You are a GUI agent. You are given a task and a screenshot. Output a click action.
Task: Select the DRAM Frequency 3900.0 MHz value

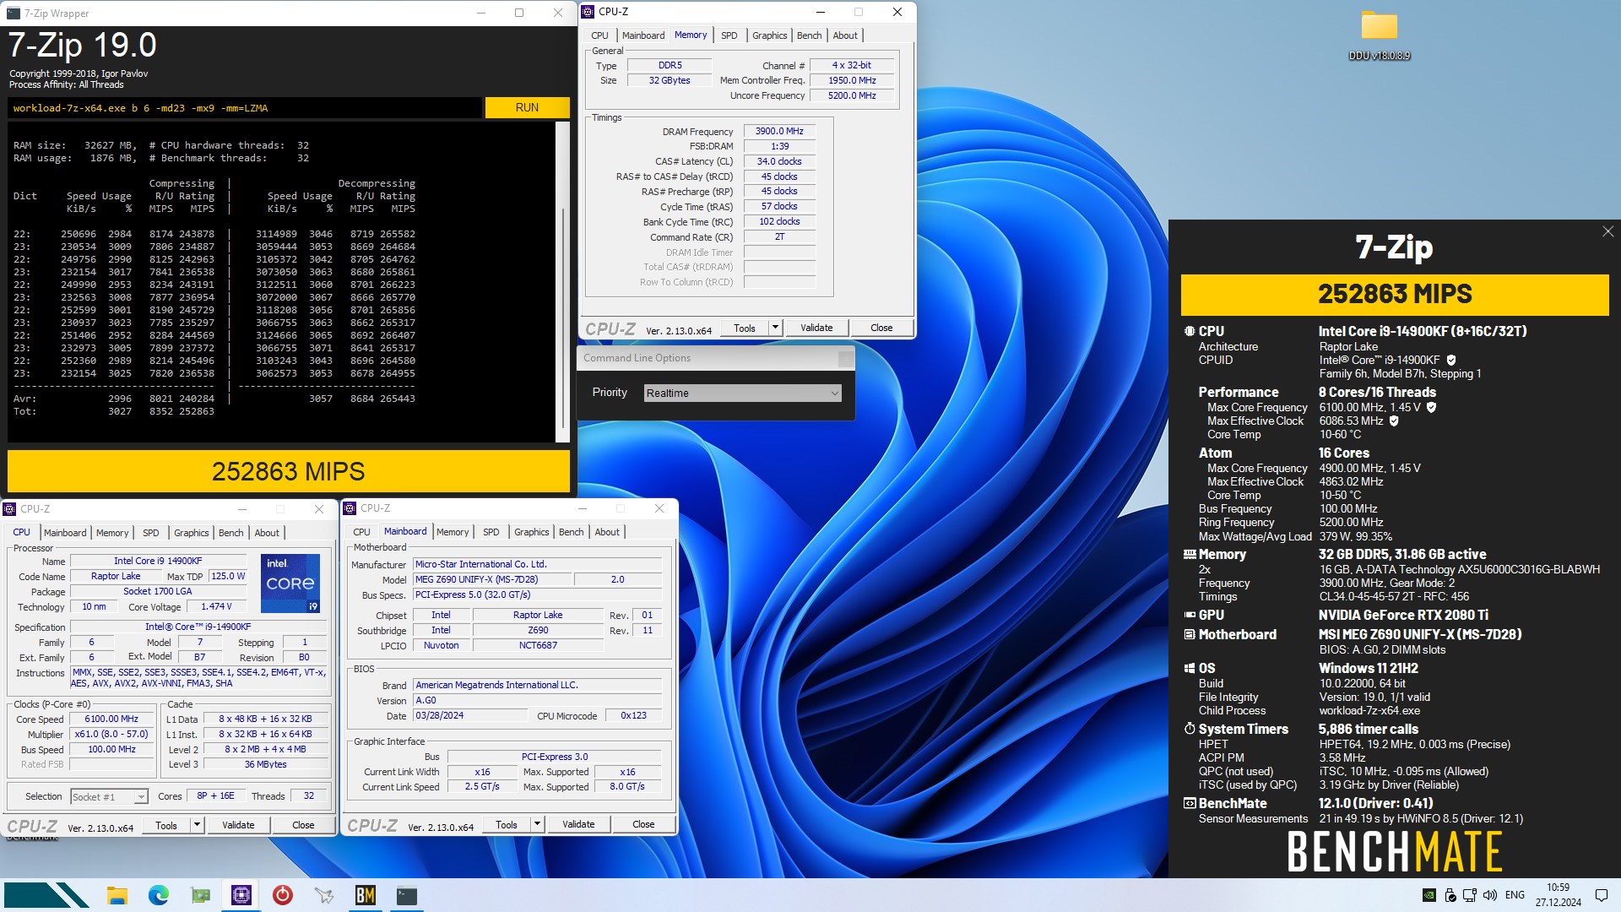(779, 131)
